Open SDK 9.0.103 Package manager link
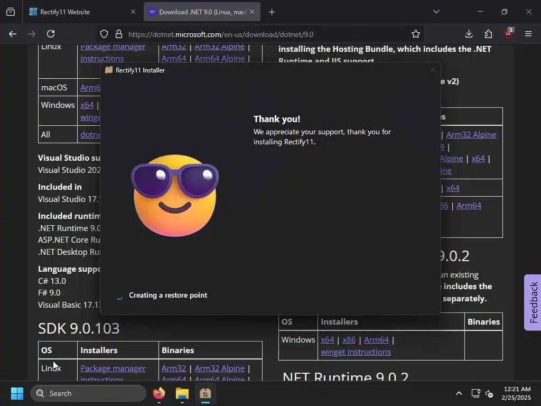Image resolution: width=541 pixels, height=406 pixels. pyautogui.click(x=113, y=368)
